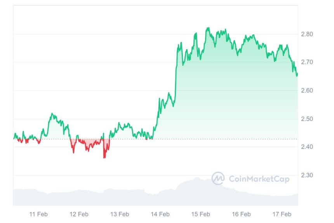Select the 15 Feb date label
The width and height of the screenshot is (334, 223).
point(201,214)
